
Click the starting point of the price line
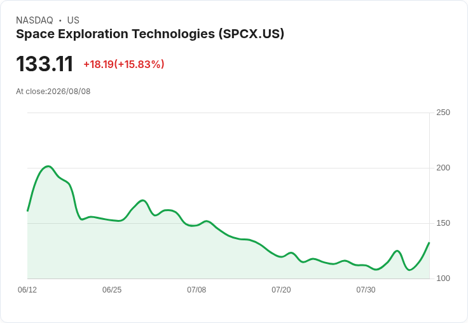pyautogui.click(x=27, y=210)
